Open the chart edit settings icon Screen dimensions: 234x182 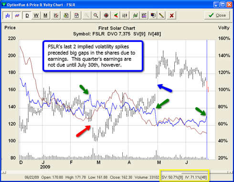click(56, 15)
